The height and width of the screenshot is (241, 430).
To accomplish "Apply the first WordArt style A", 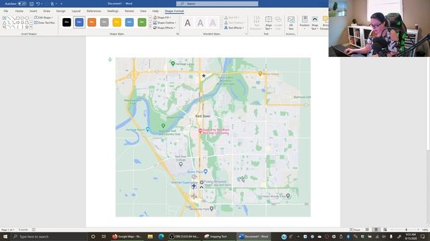I will [x=187, y=23].
